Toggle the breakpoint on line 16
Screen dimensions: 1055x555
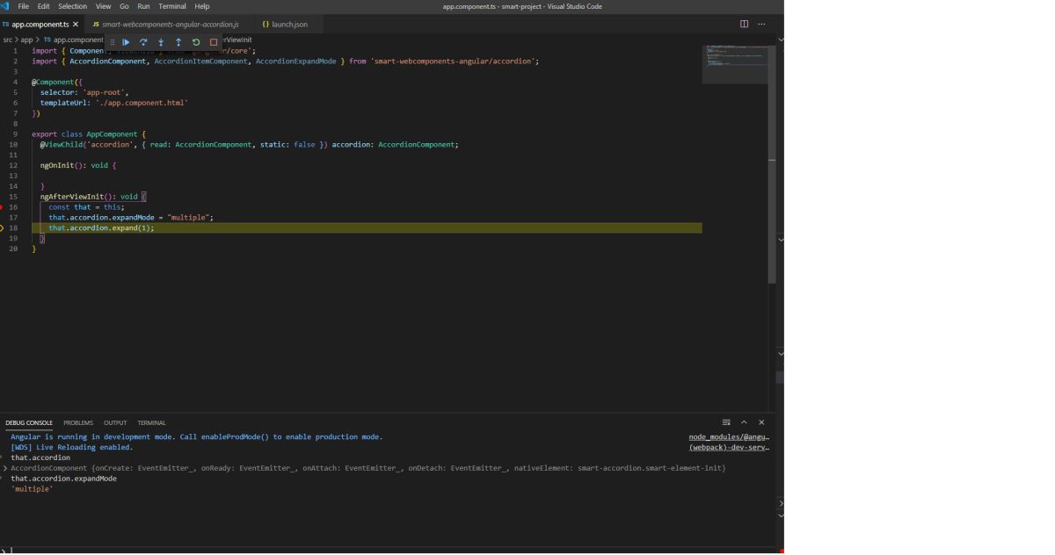[x=2, y=207]
